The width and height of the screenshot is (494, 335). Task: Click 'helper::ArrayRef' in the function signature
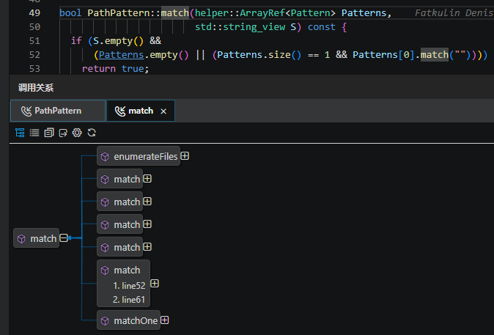click(x=240, y=13)
